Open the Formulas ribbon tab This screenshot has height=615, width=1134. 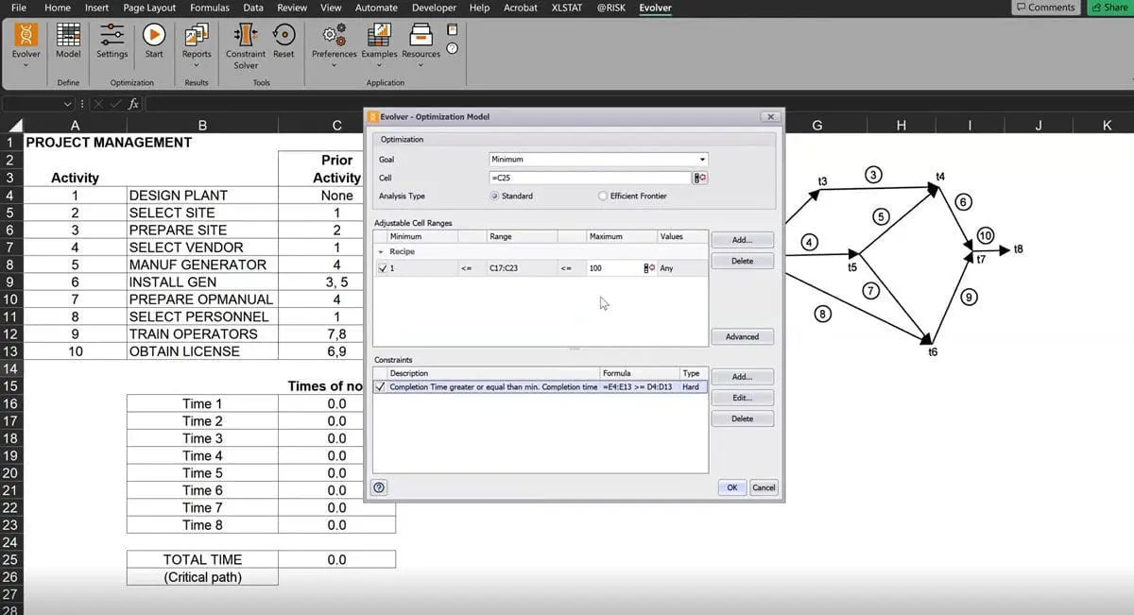pos(209,8)
